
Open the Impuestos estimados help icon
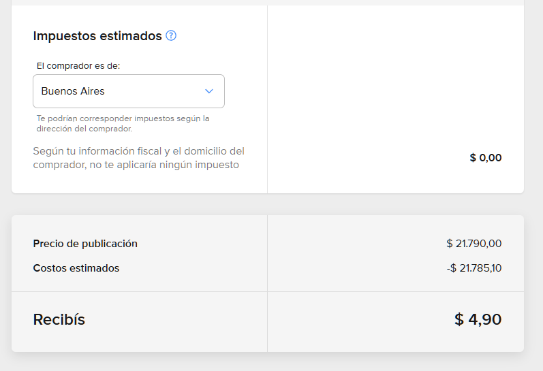click(171, 35)
